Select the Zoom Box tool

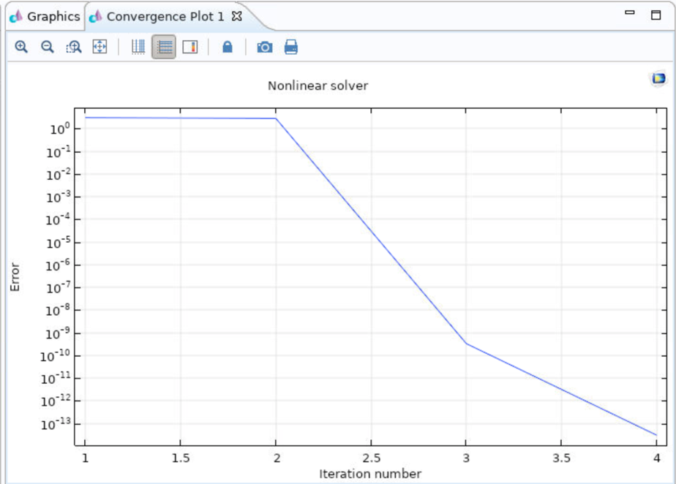pyautogui.click(x=74, y=48)
